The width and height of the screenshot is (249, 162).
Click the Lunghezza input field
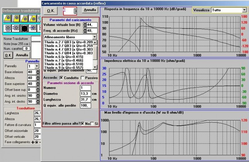86,100
